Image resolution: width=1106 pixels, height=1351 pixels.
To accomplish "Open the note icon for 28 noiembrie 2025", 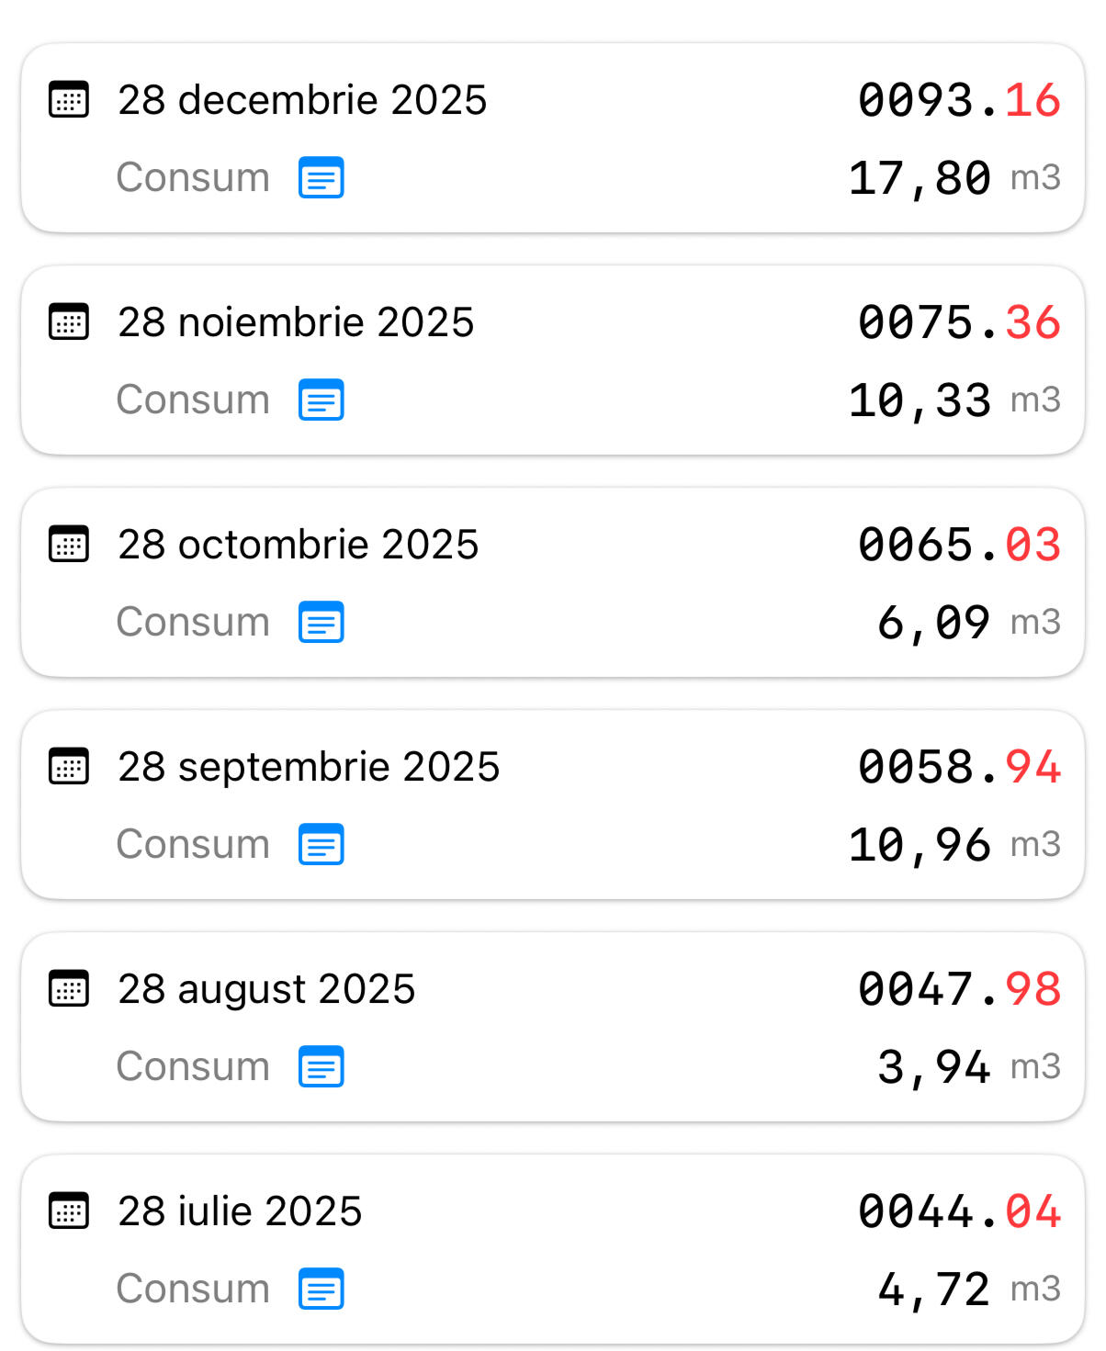I will click(322, 400).
